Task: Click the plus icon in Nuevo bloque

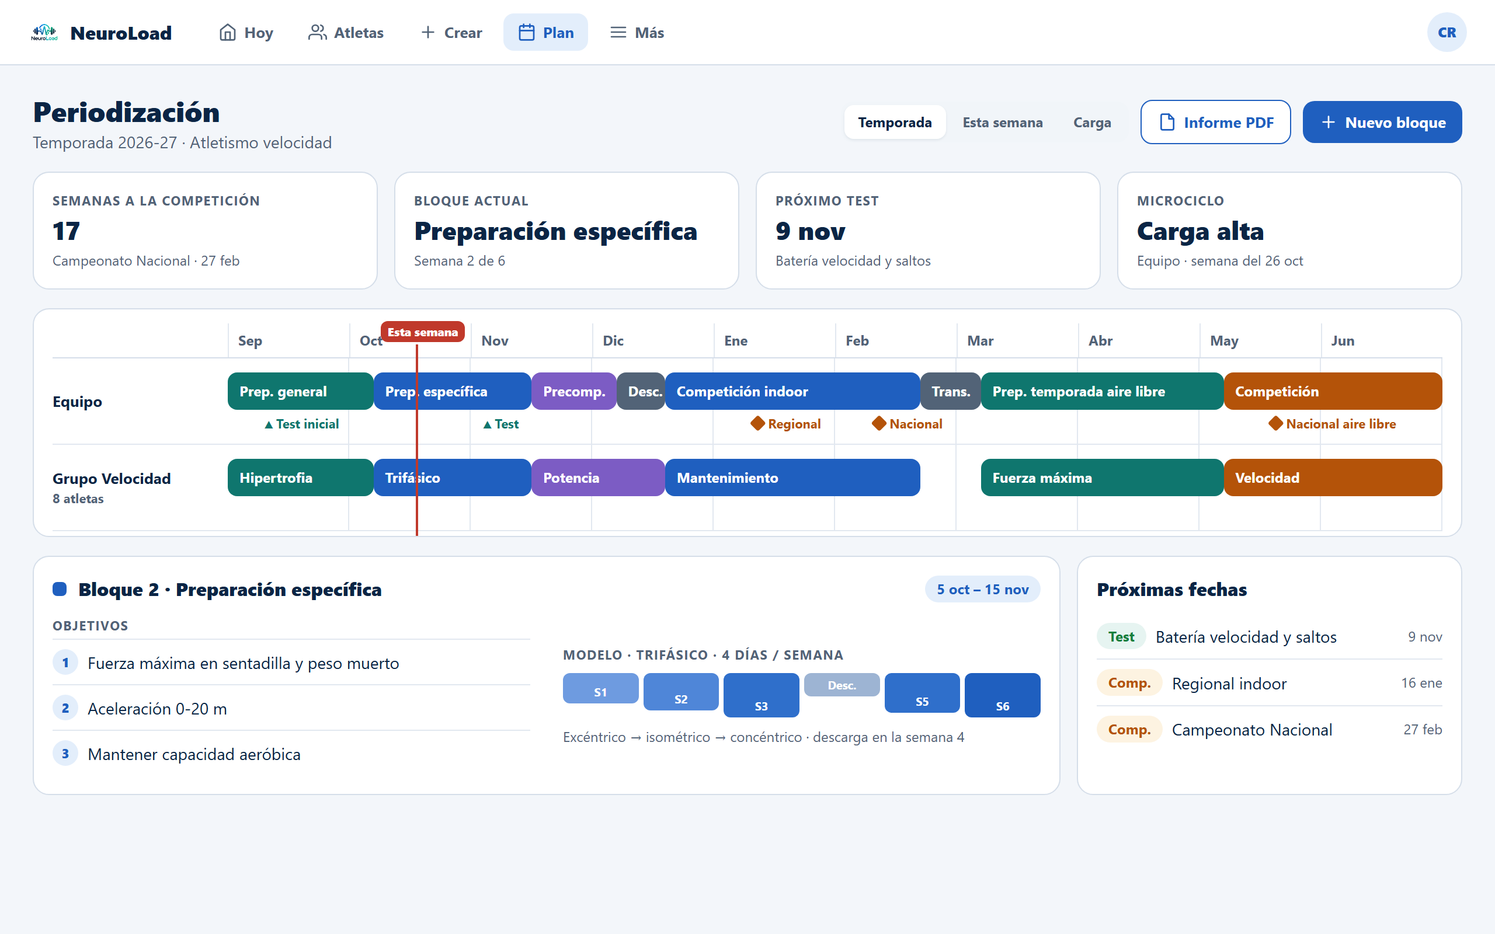Action: pos(1328,123)
